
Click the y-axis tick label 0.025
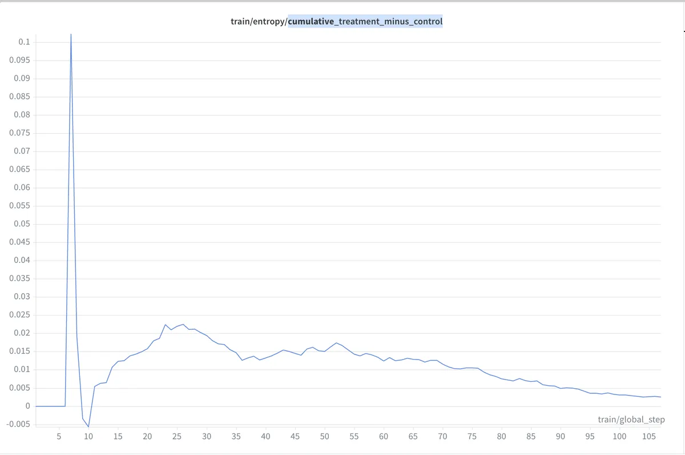pyautogui.click(x=19, y=315)
